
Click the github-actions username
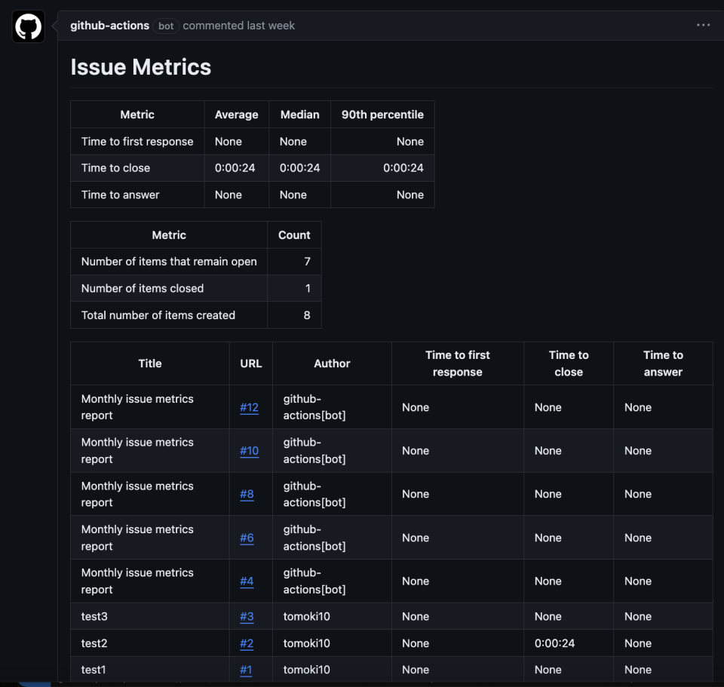click(109, 25)
